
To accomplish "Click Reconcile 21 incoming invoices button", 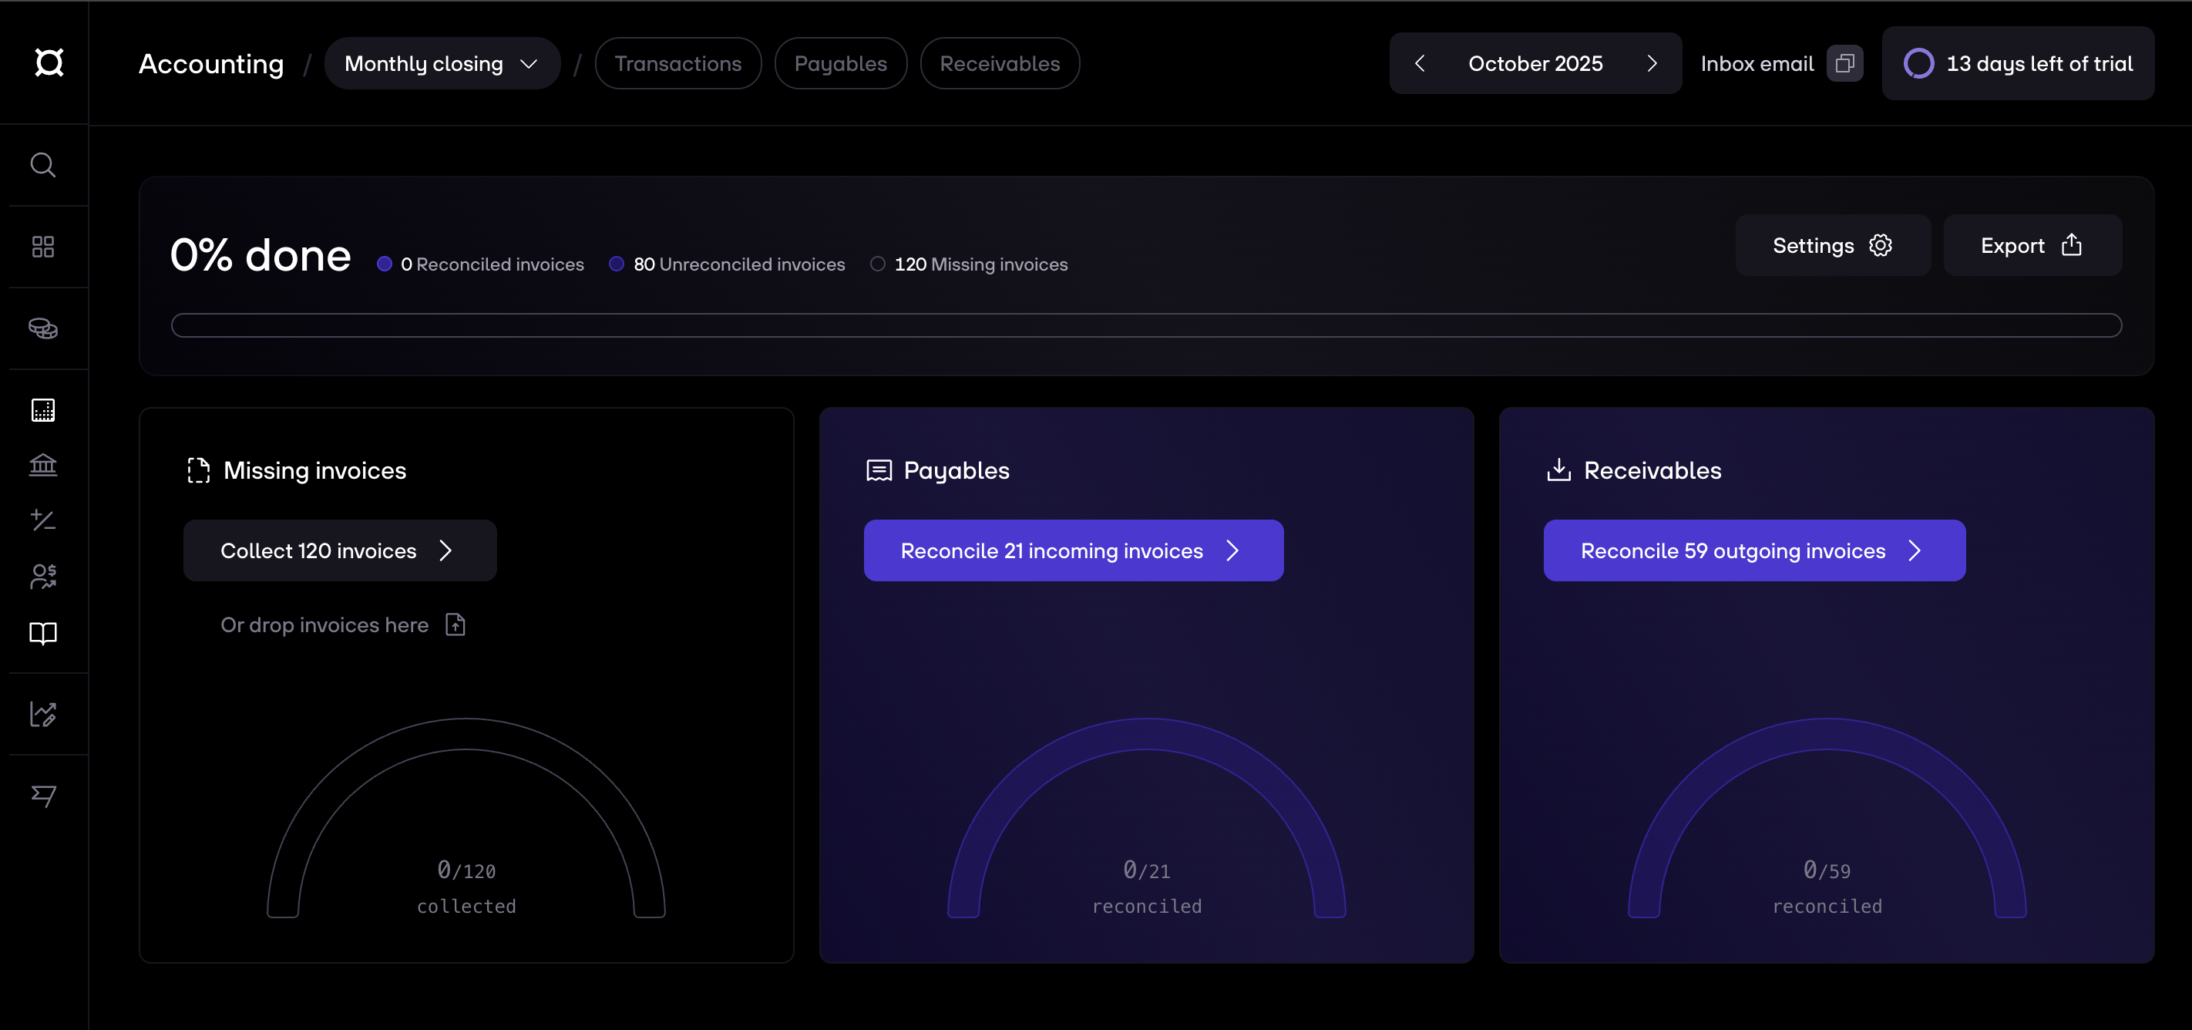I will [1072, 550].
